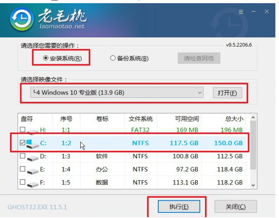
Task: Click the 118.4 GB total size cell
Action: [230, 169]
